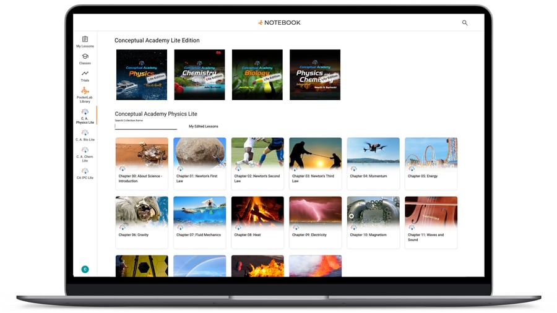Open Biology Lite Edition book cover
The height and width of the screenshot is (313, 557).
point(257,74)
